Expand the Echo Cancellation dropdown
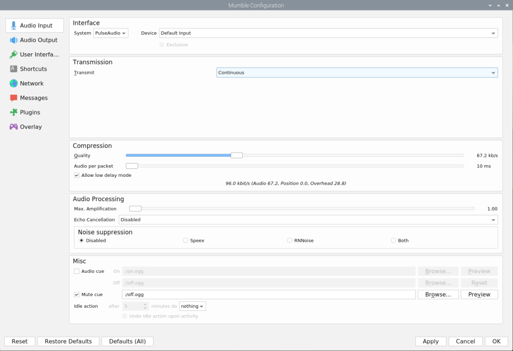Image resolution: width=513 pixels, height=351 pixels. [x=308, y=220]
